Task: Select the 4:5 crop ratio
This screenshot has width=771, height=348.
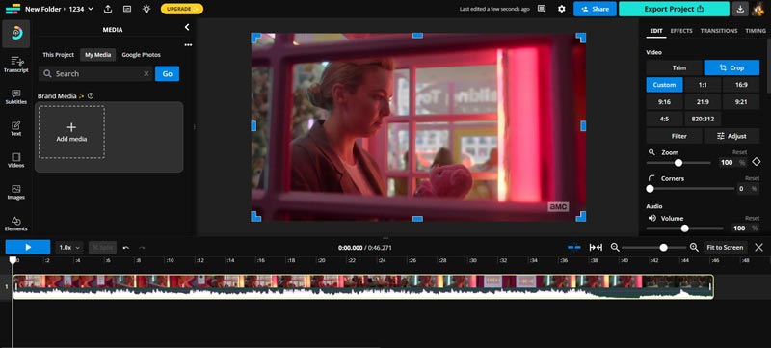Action: click(x=664, y=119)
